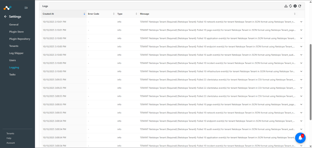The image size is (312, 148).
Task: Expand the 3:09:55 PM clientstatus row
Action: [301, 80]
